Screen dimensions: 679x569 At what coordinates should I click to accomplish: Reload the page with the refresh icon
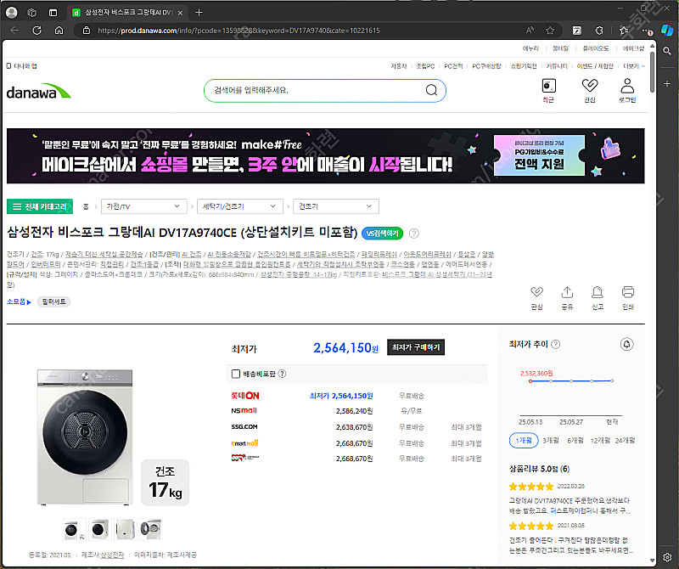[37, 31]
